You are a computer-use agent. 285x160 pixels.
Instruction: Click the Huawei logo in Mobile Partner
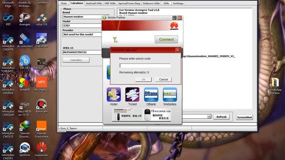174,26
